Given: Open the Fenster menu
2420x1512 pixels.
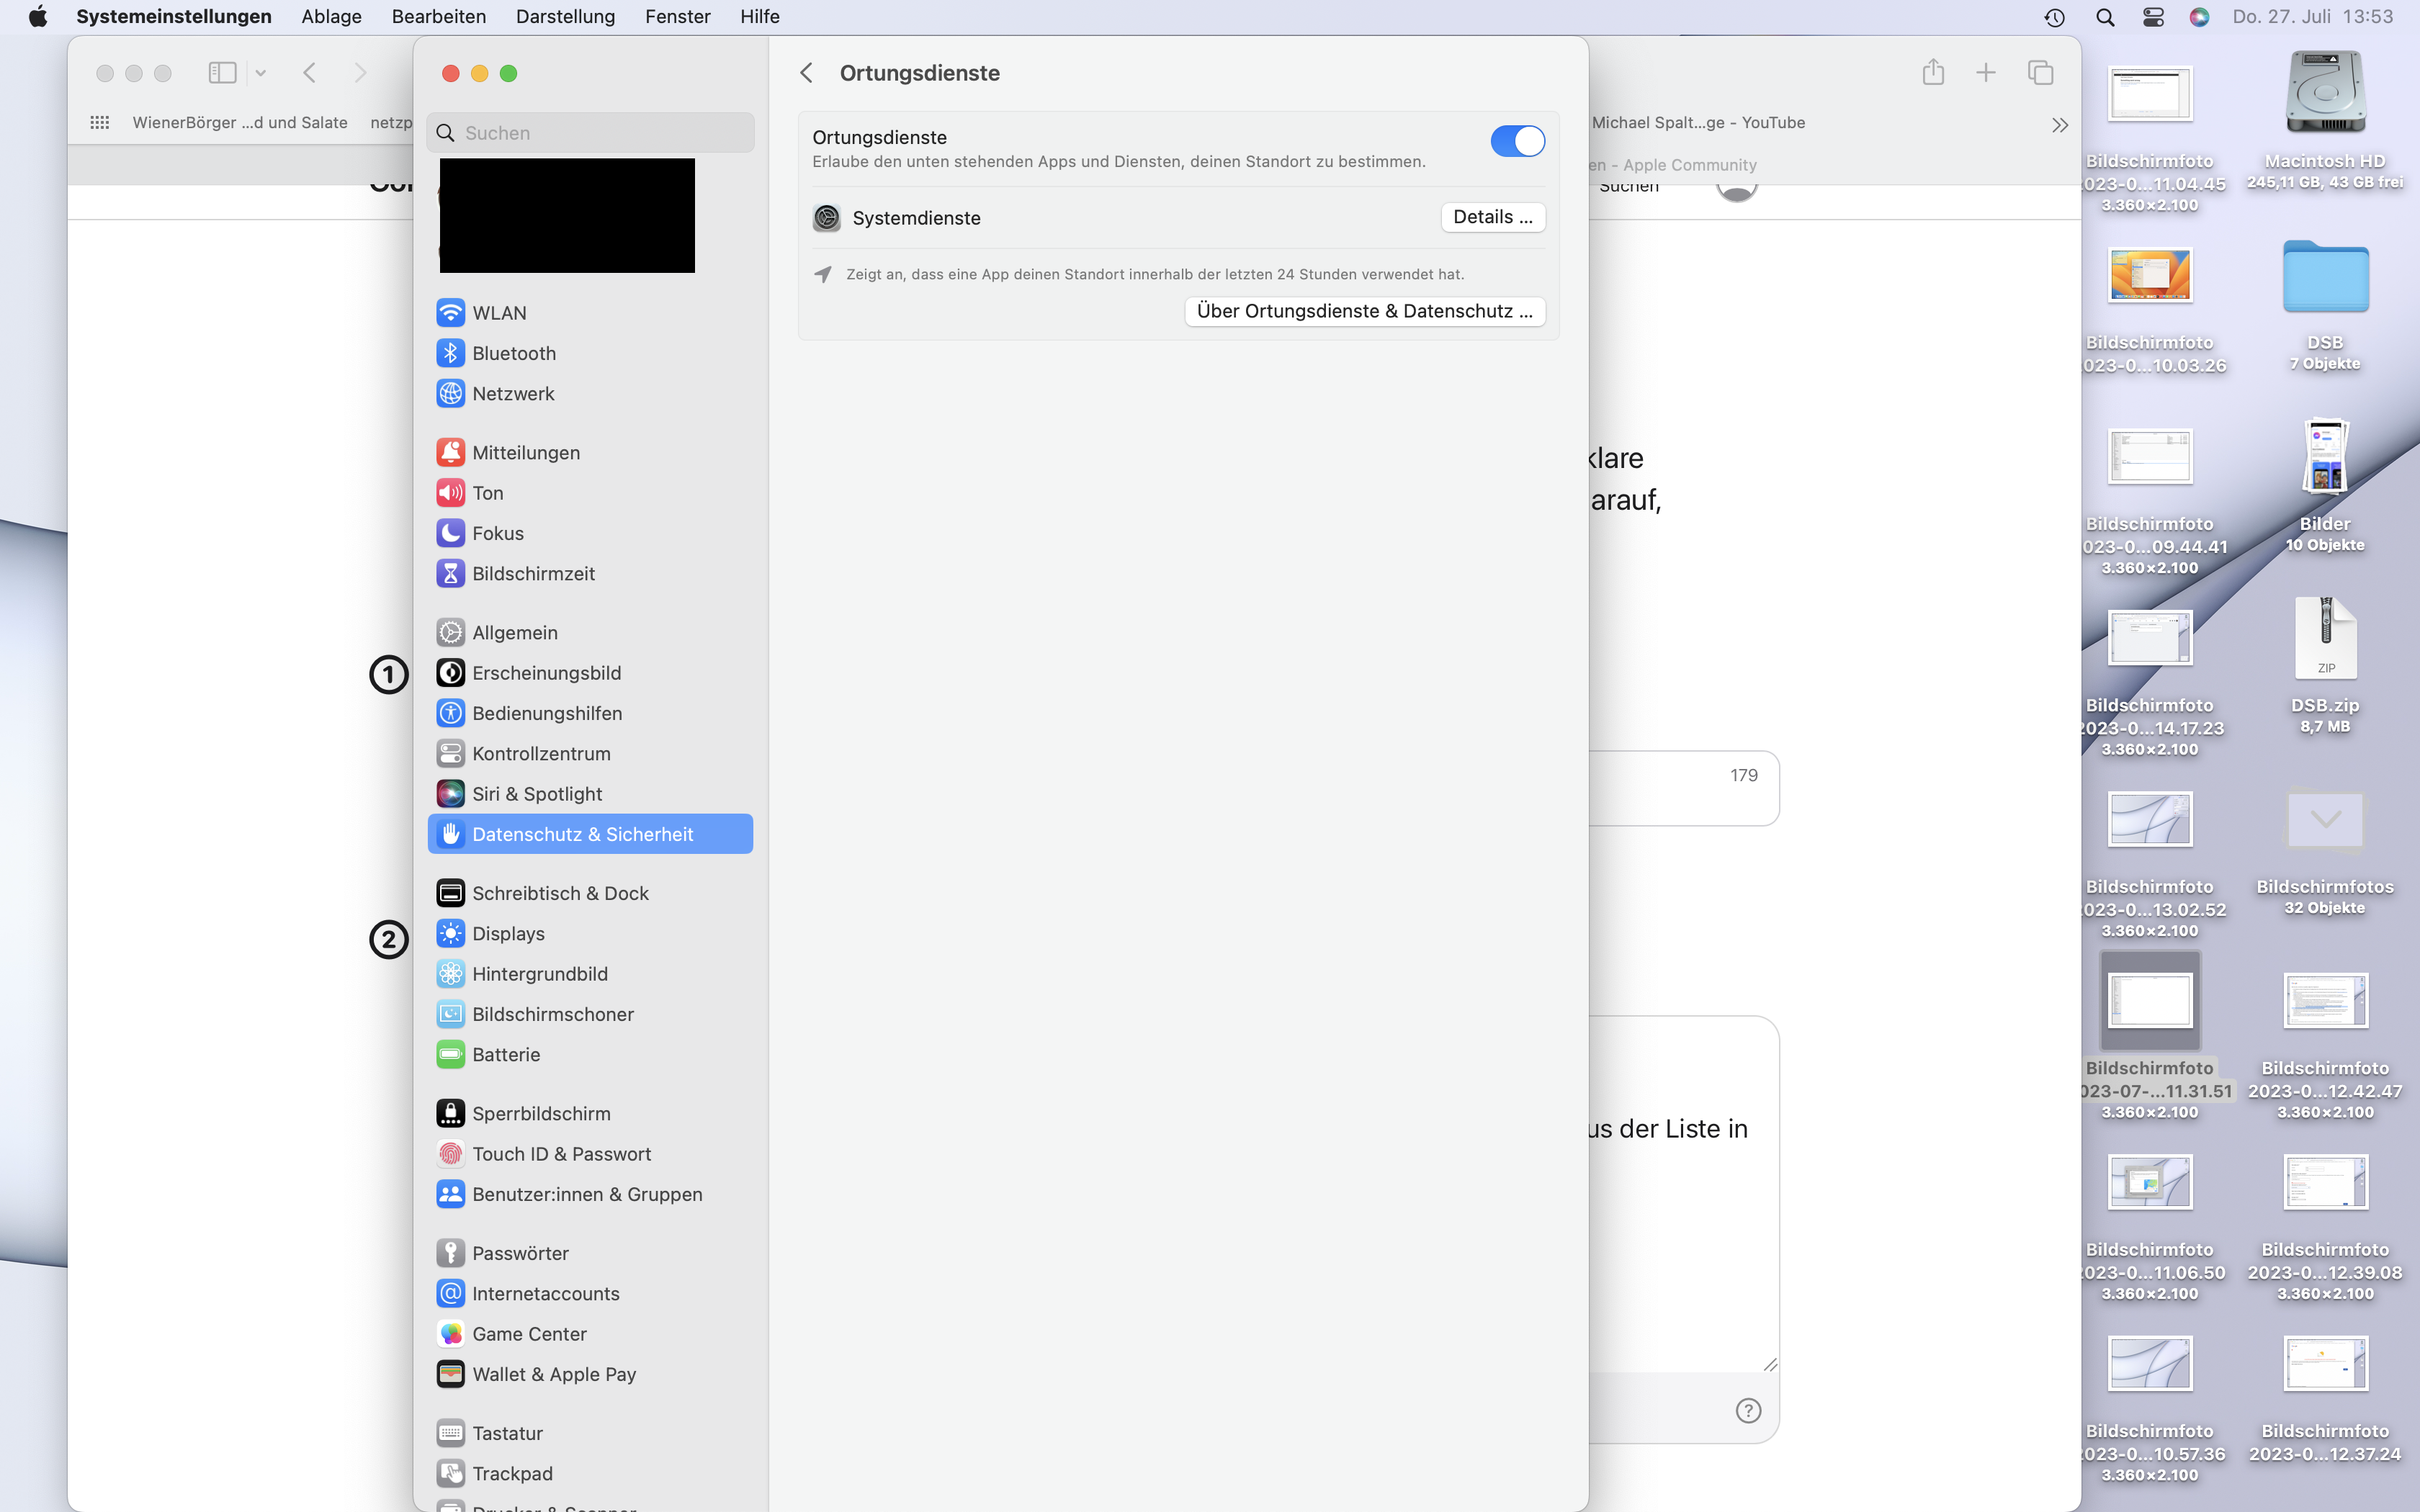Looking at the screenshot, I should (x=677, y=17).
